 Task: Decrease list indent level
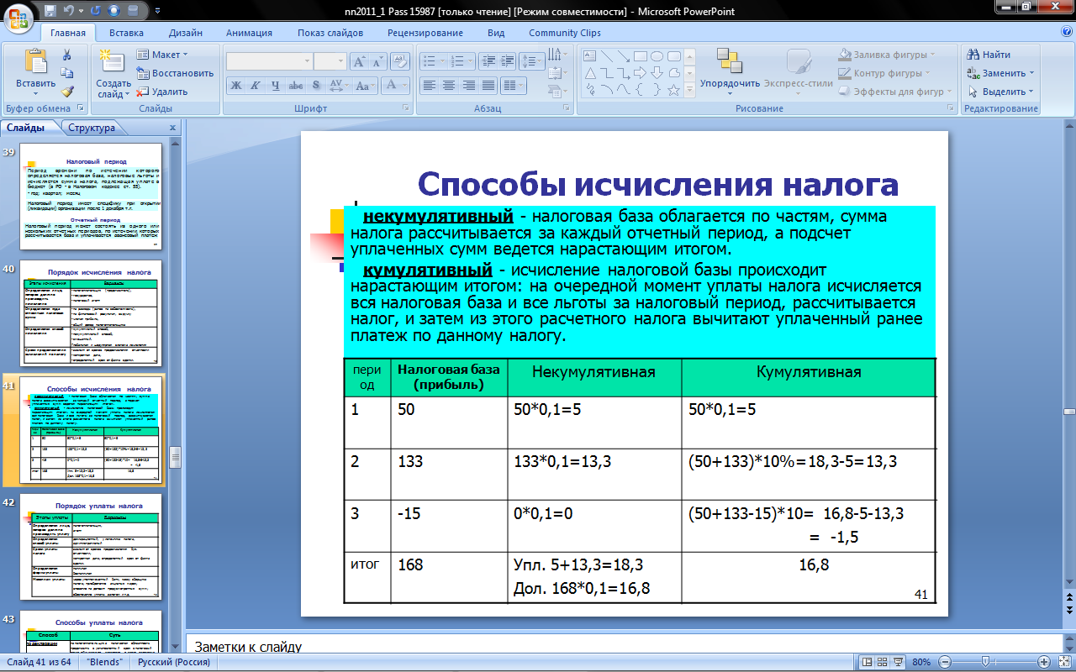[x=488, y=61]
